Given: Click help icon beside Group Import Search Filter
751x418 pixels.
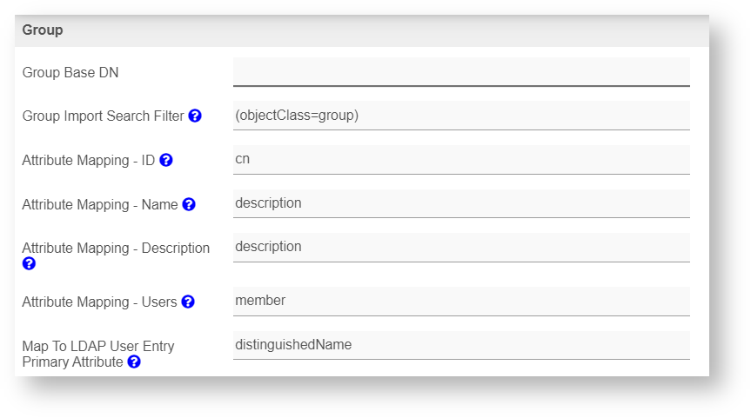Looking at the screenshot, I should (x=195, y=116).
